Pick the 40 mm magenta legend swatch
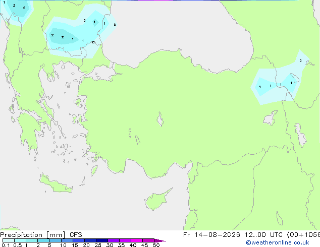Image resolution: width=320 pixels, height=247 pixels. [x=137, y=240]
